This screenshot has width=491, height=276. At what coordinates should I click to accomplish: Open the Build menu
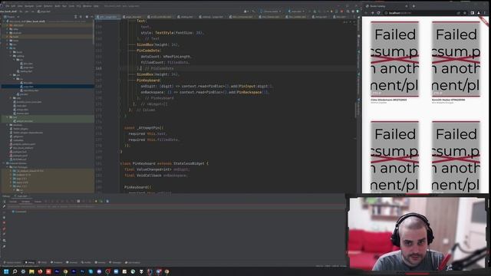[x=58, y=6]
